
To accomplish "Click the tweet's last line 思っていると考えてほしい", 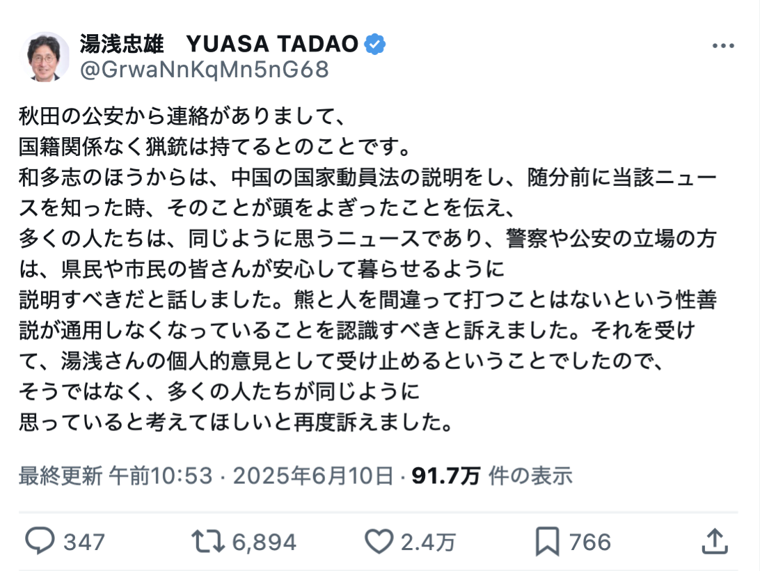I will coord(236,422).
